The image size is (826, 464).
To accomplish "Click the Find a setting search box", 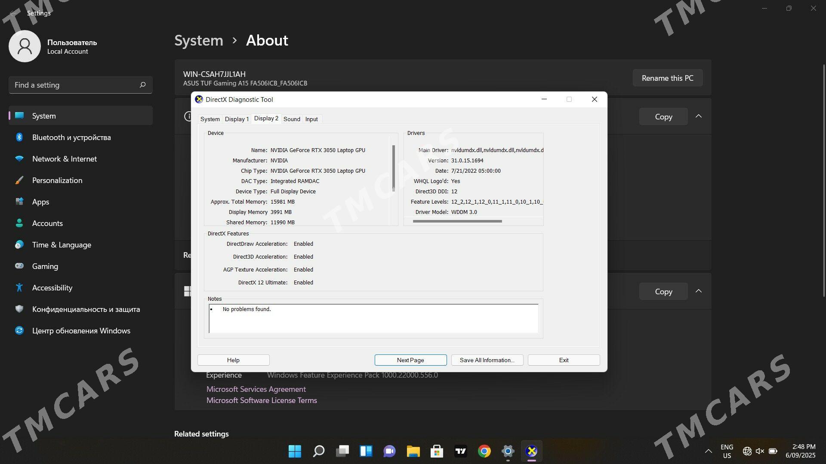I will pos(80,85).
